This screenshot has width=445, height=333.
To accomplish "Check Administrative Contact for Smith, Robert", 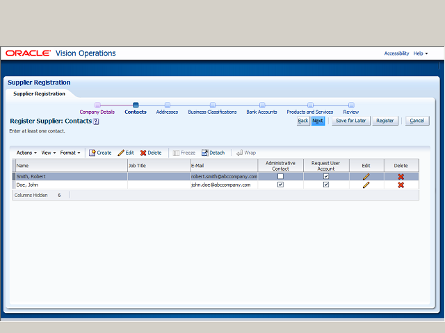I will pyautogui.click(x=280, y=176).
